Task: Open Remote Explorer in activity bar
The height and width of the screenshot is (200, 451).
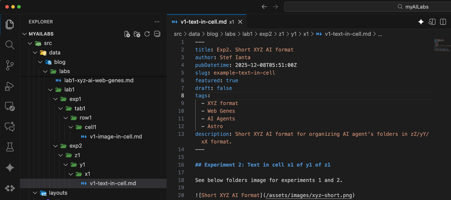Action: click(10, 107)
